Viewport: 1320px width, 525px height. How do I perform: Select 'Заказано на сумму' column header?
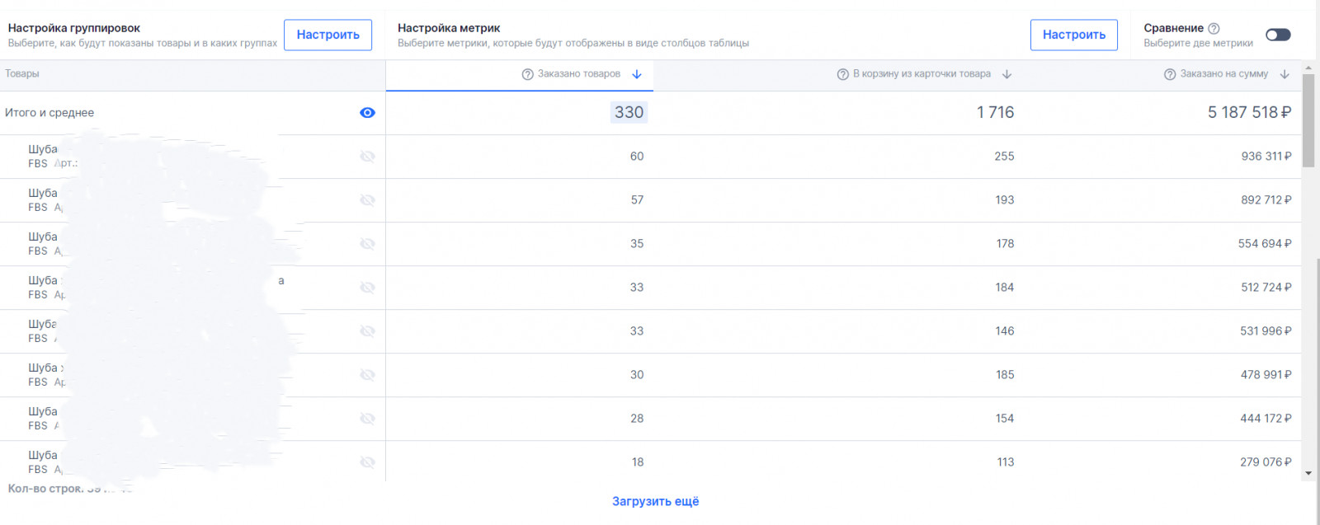pos(1223,74)
